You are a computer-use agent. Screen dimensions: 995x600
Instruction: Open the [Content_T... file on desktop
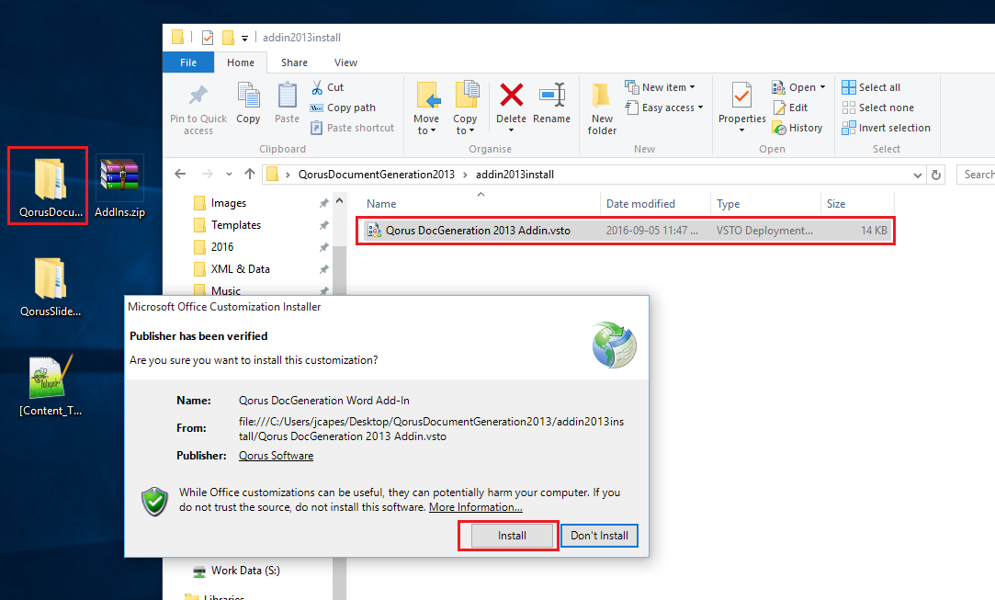51,385
